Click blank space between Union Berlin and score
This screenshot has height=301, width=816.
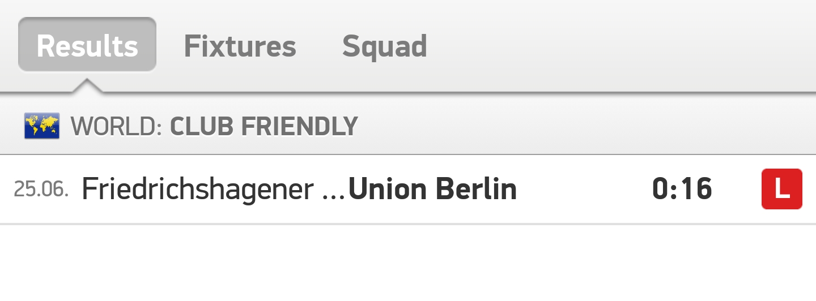click(584, 189)
